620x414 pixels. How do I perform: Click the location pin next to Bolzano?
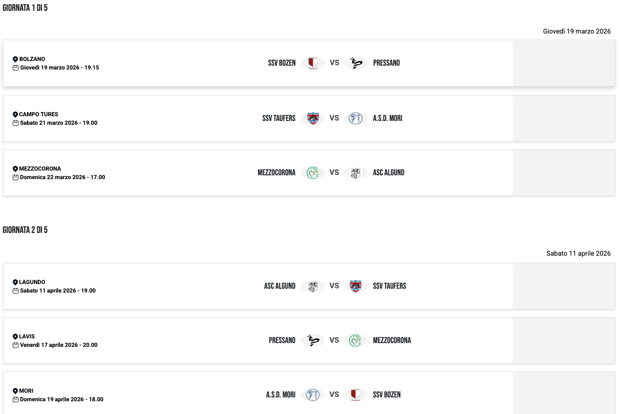(15, 59)
